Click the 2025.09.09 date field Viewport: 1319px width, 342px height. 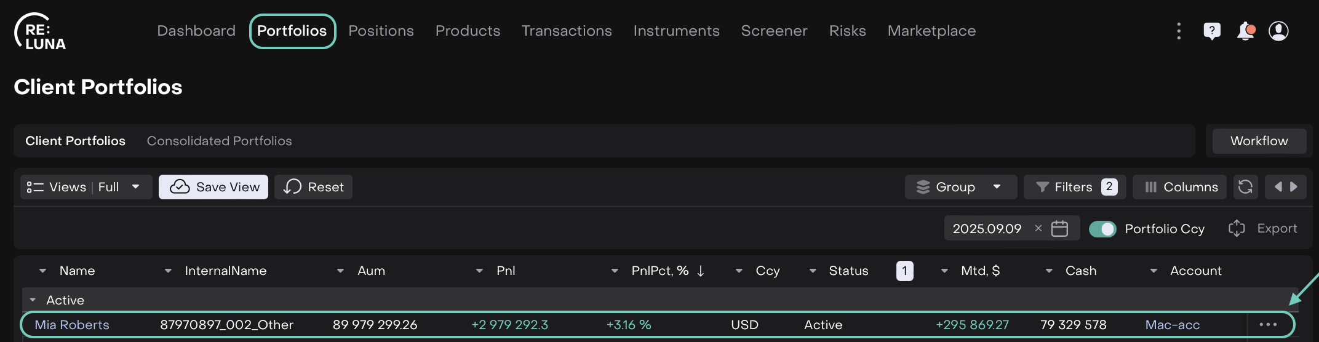[x=987, y=229]
